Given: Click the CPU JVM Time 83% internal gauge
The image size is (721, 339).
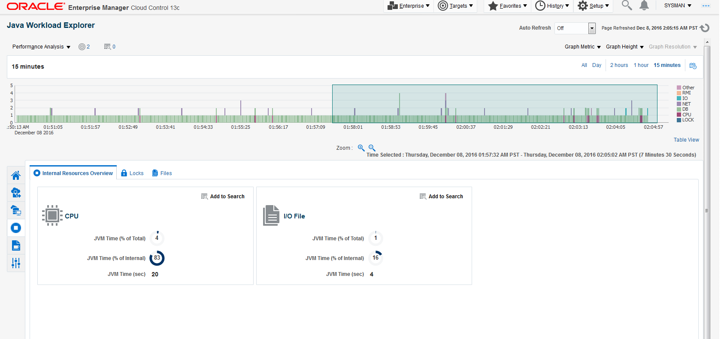Looking at the screenshot, I should (157, 258).
